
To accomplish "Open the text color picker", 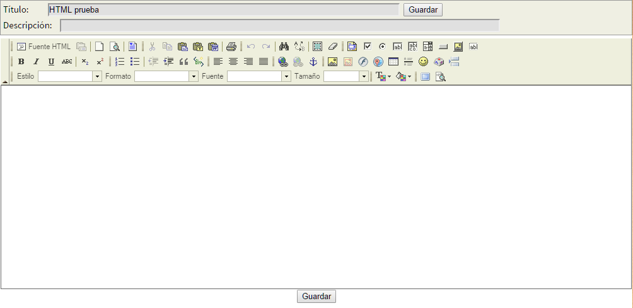I will coord(383,76).
